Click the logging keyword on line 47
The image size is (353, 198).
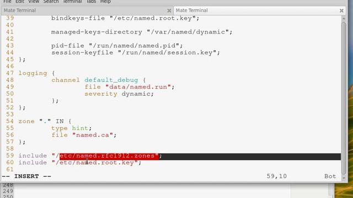[33, 73]
